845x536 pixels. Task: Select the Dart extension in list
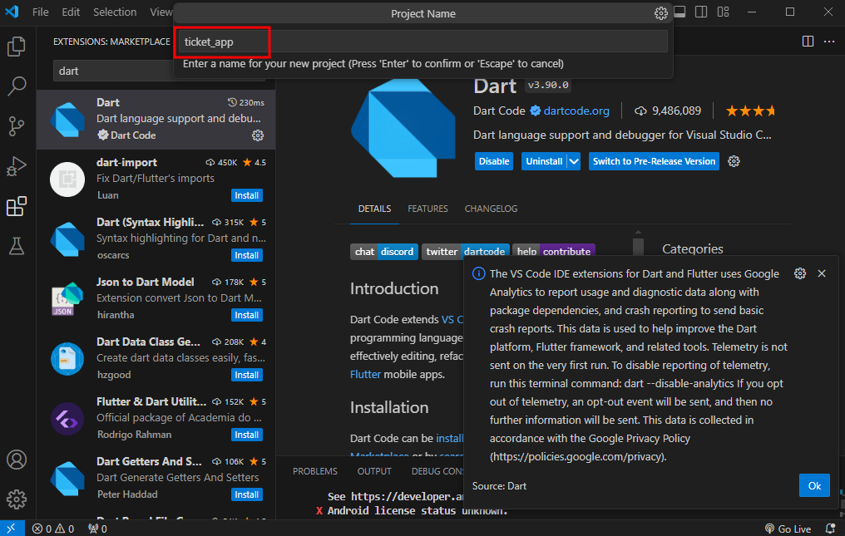coord(156,119)
